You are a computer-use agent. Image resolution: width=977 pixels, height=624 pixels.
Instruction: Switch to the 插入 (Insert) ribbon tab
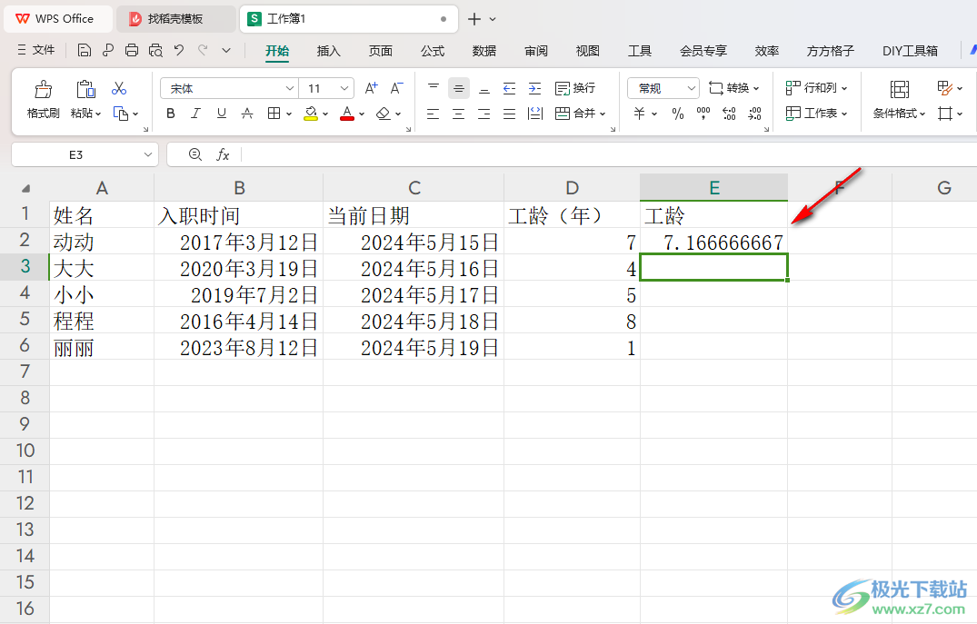[x=328, y=51]
